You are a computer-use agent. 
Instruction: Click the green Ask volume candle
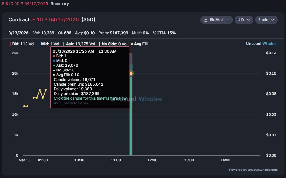click(x=131, y=116)
